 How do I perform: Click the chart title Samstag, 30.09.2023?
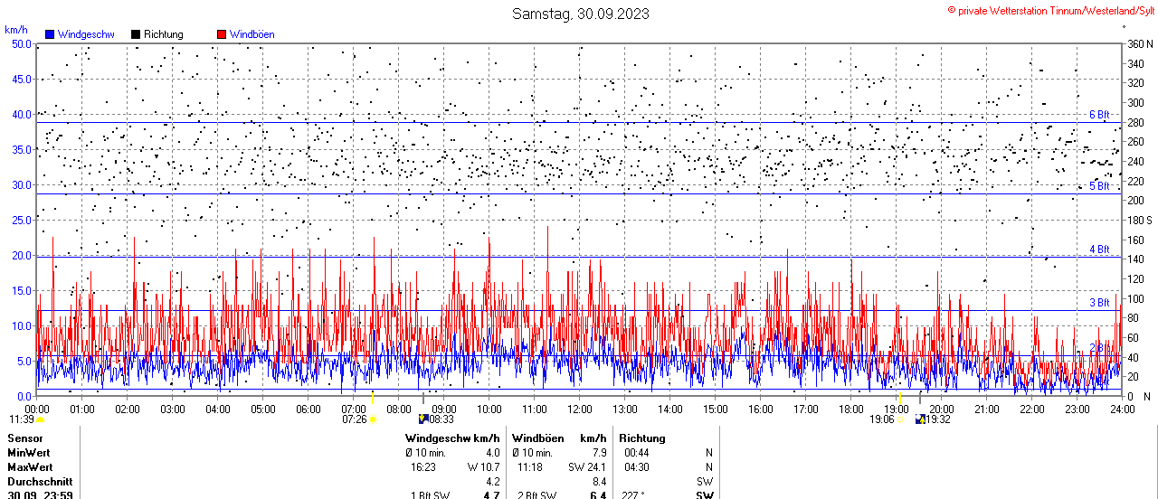coord(580,14)
